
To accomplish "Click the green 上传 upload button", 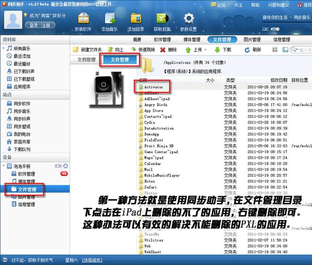I will coord(194,50).
